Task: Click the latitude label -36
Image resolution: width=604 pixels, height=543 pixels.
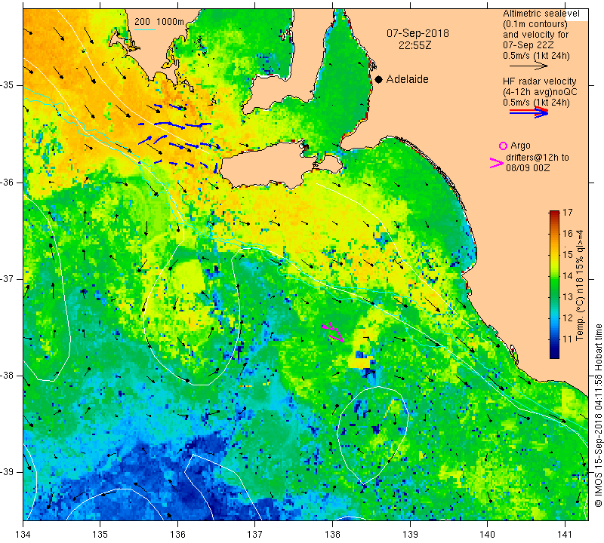Action: pos(8,182)
